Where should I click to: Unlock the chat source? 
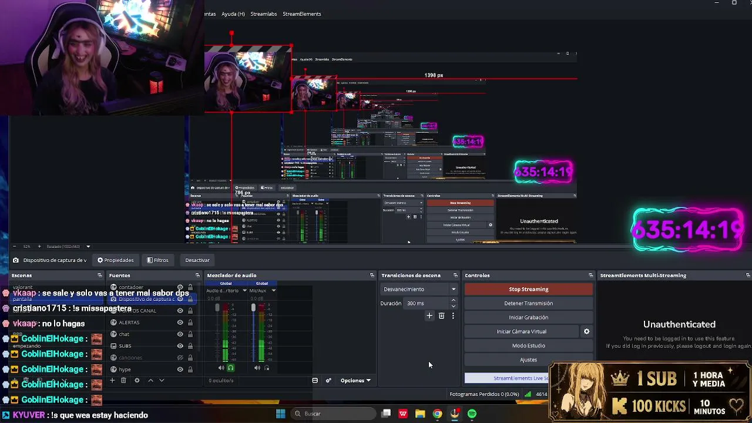point(190,334)
